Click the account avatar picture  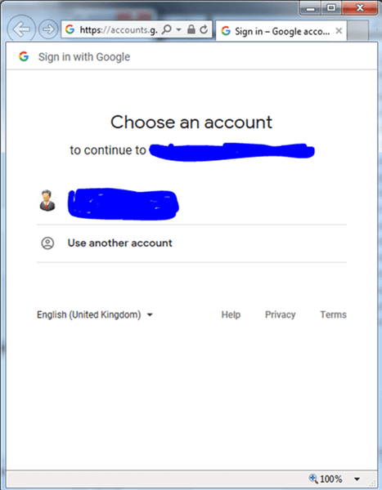click(47, 200)
